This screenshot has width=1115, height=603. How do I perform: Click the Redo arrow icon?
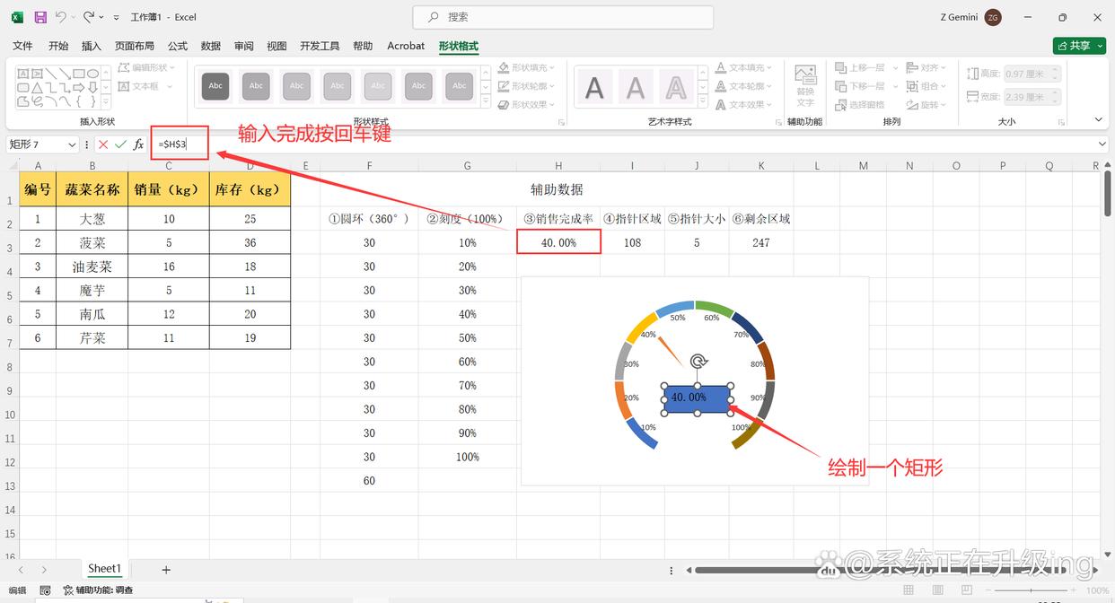point(88,17)
